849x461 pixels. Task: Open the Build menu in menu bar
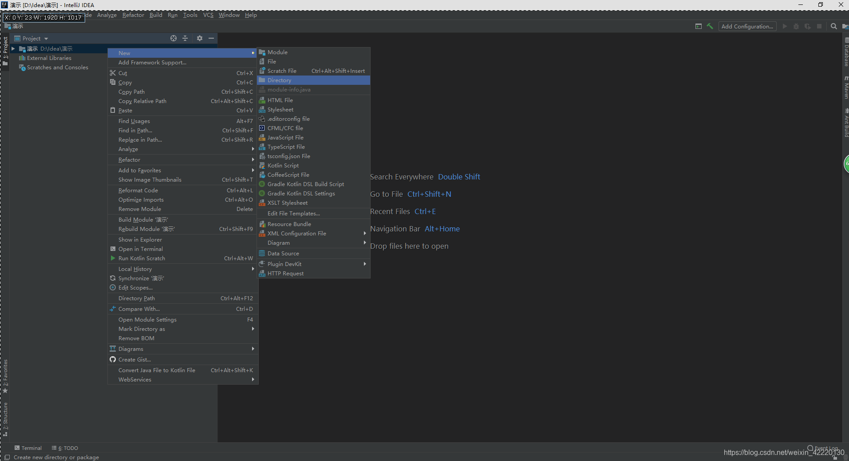(x=156, y=15)
